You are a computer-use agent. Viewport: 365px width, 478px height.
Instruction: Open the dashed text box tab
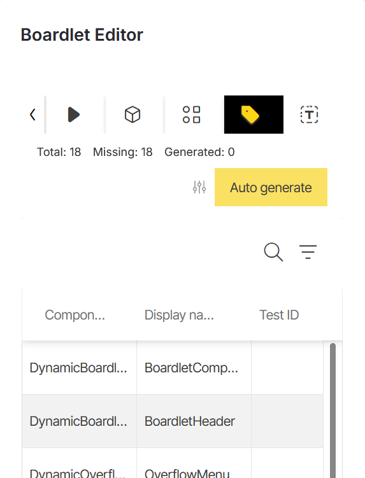310,115
